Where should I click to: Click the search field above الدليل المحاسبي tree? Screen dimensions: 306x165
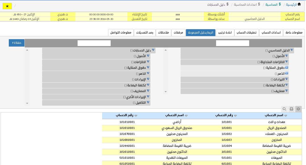232,43
